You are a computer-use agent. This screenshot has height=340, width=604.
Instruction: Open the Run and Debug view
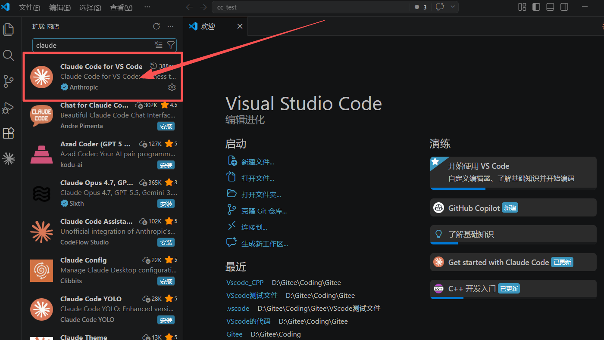coord(9,107)
